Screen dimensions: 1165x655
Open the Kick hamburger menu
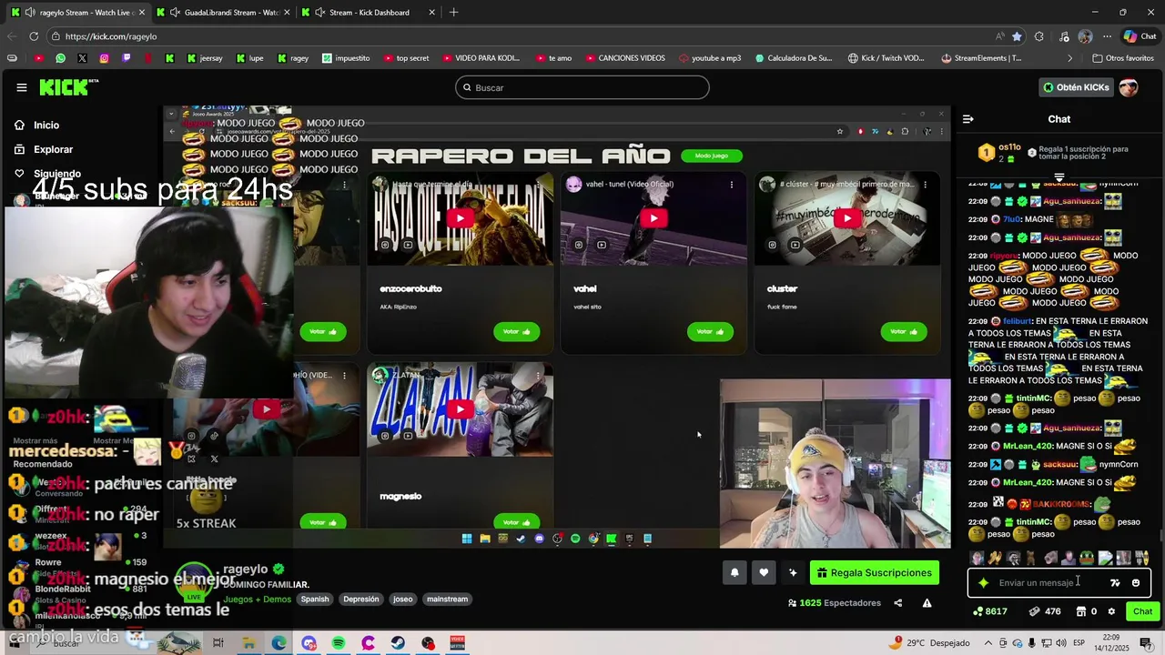pos(21,87)
